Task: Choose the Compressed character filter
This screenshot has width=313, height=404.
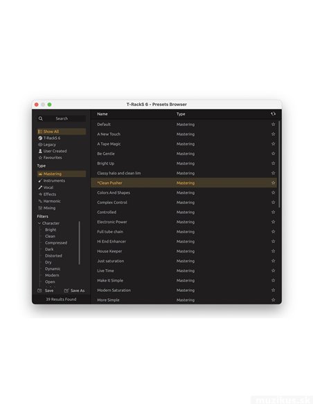Action: point(56,243)
